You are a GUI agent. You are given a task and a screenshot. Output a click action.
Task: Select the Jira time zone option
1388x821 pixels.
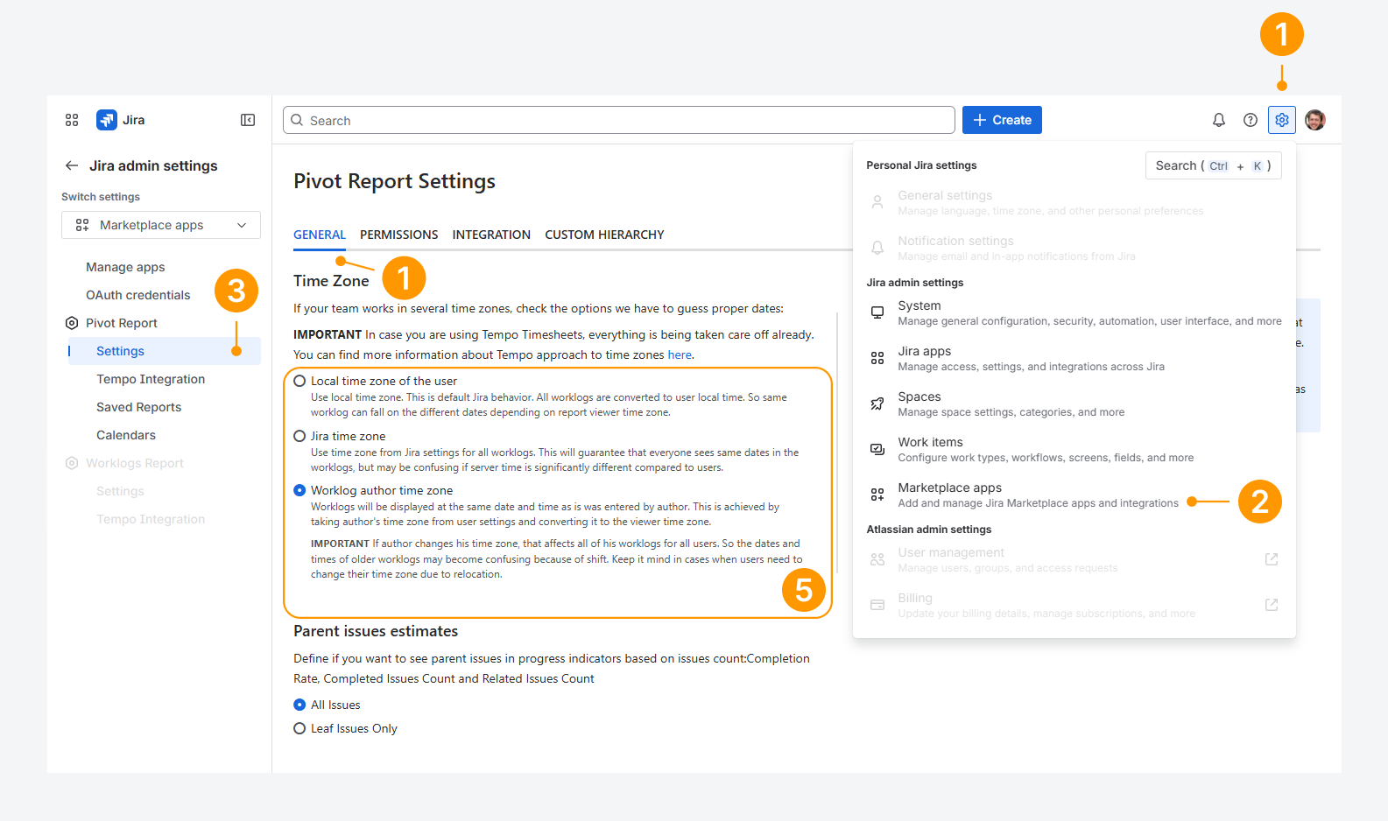(299, 436)
